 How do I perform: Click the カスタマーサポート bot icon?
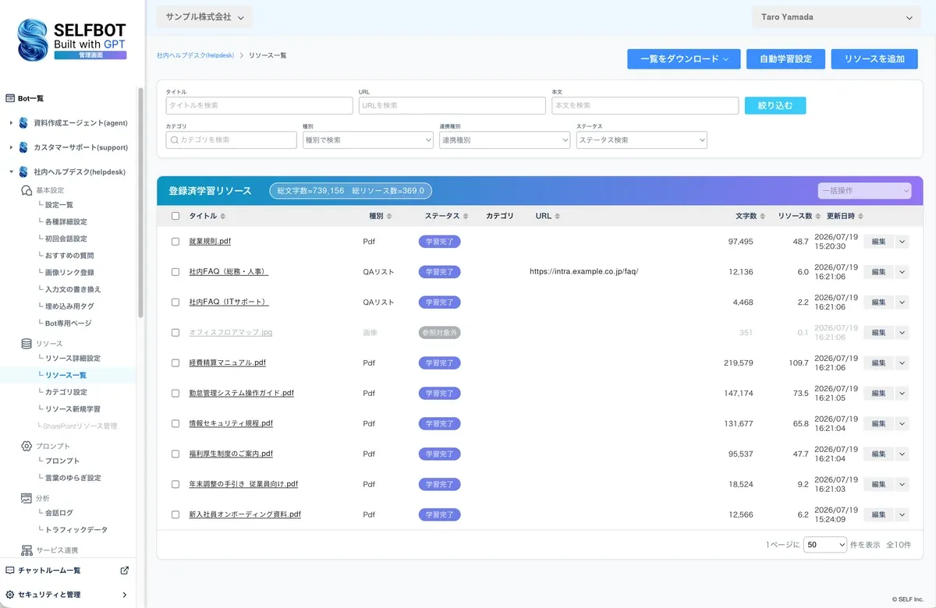tap(23, 147)
